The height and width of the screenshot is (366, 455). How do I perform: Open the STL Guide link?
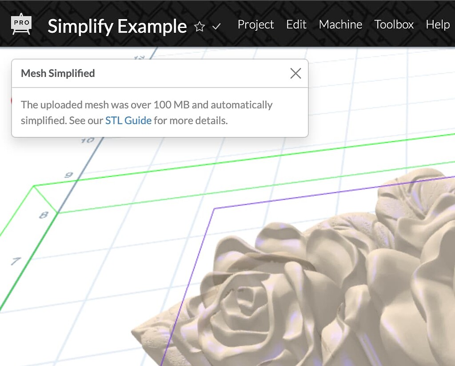[x=128, y=120]
